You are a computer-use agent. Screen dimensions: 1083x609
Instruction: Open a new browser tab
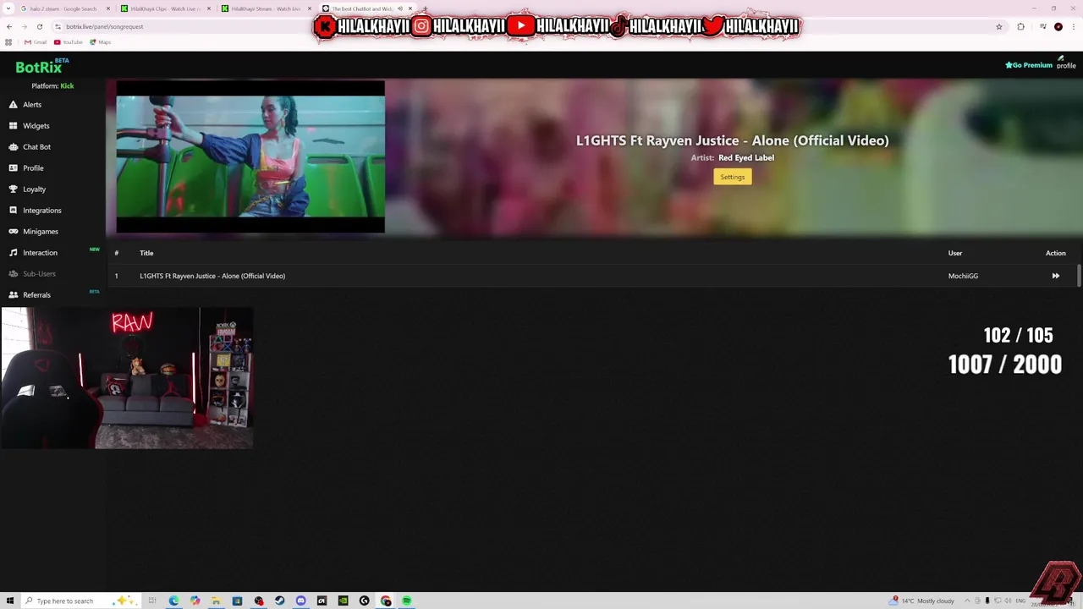click(x=425, y=8)
